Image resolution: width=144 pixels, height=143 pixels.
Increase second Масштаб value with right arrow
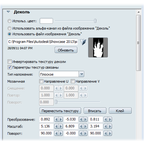(85, 126)
